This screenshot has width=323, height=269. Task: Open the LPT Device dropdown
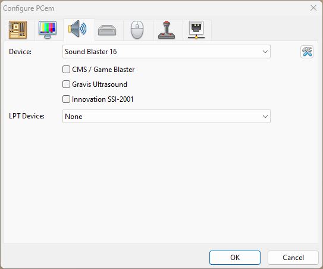(x=167, y=117)
